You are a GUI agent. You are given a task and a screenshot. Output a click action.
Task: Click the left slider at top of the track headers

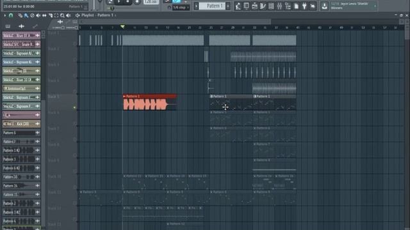click(58, 27)
